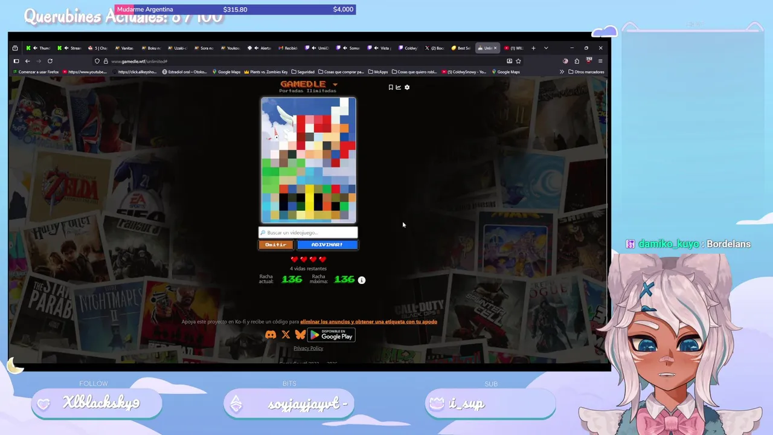This screenshot has height=435, width=773.
Task: Focus the 'Buscar un videojuego' search field
Action: click(309, 233)
